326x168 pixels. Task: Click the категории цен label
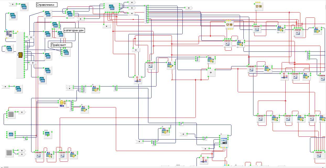74,30
